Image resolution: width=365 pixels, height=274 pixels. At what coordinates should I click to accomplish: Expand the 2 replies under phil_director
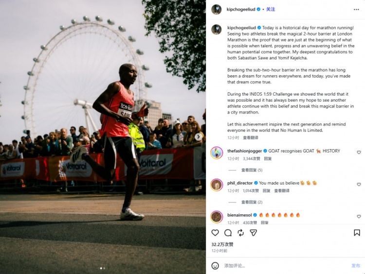[252, 202]
